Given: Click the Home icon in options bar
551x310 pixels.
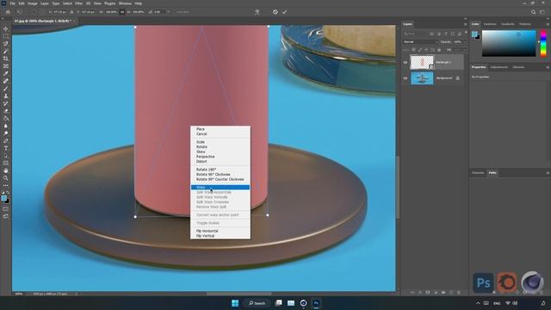Looking at the screenshot, I should (x=8, y=12).
